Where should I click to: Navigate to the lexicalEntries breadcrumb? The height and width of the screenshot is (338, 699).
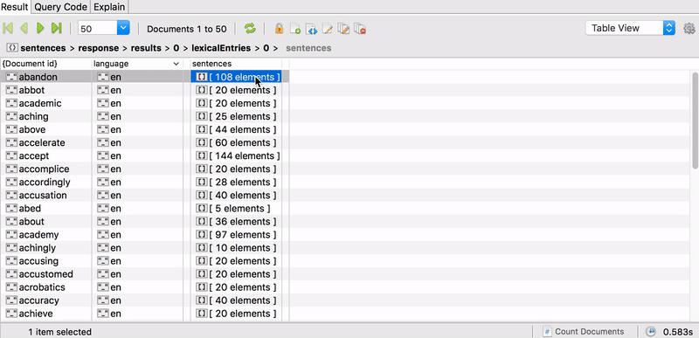[221, 48]
